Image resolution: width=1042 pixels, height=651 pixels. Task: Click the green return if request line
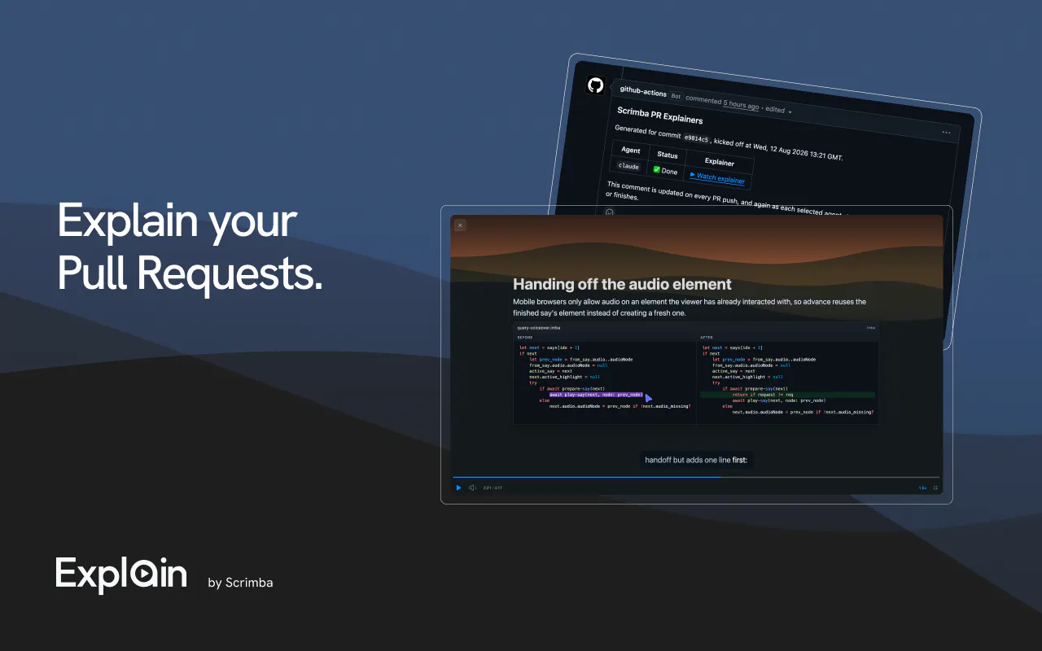pos(787,395)
